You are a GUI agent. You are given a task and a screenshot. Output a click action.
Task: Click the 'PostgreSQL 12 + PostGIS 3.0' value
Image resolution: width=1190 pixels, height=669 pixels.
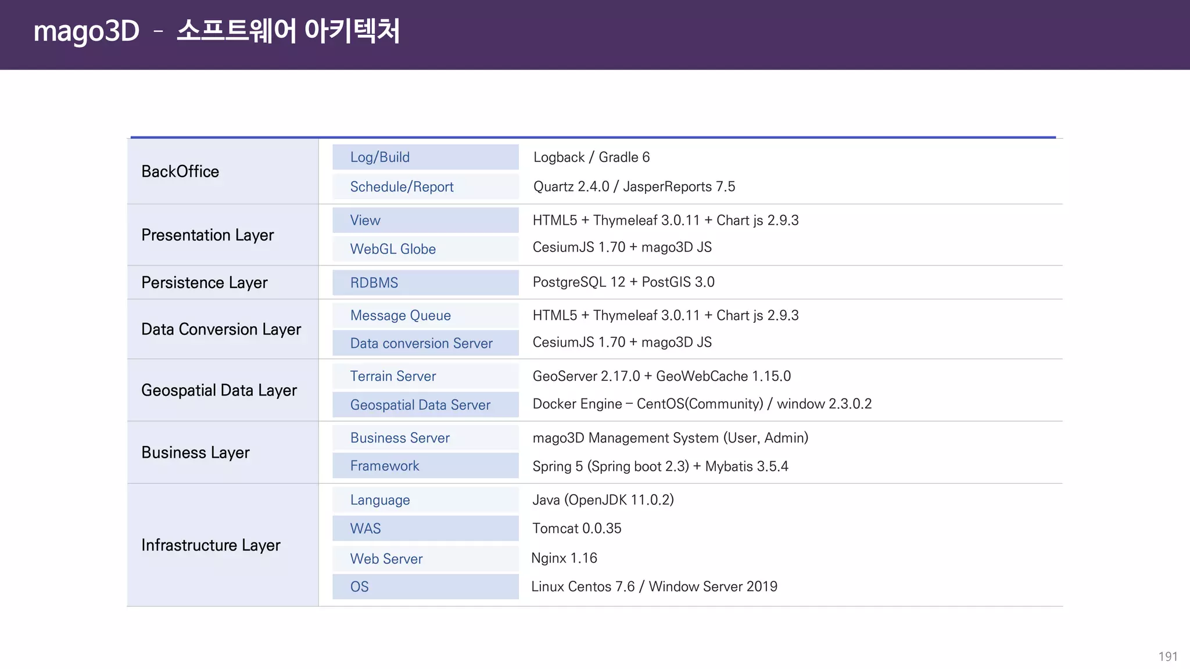623,282
